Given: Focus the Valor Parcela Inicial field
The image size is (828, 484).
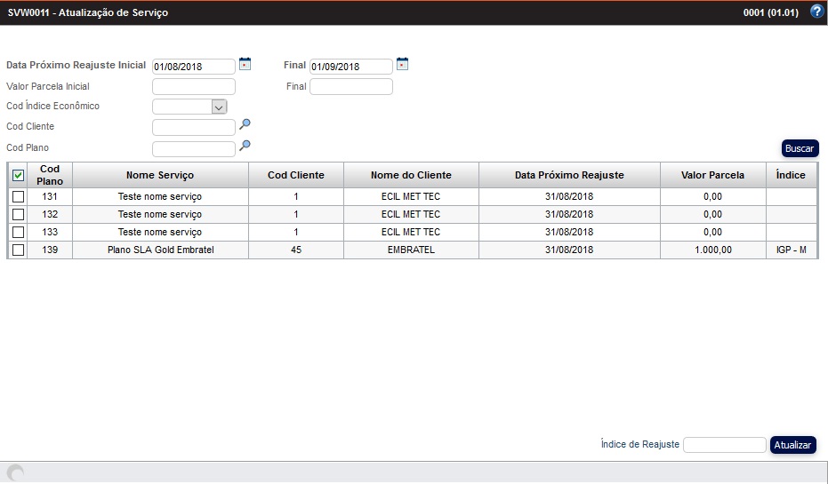Looking at the screenshot, I should (x=194, y=87).
